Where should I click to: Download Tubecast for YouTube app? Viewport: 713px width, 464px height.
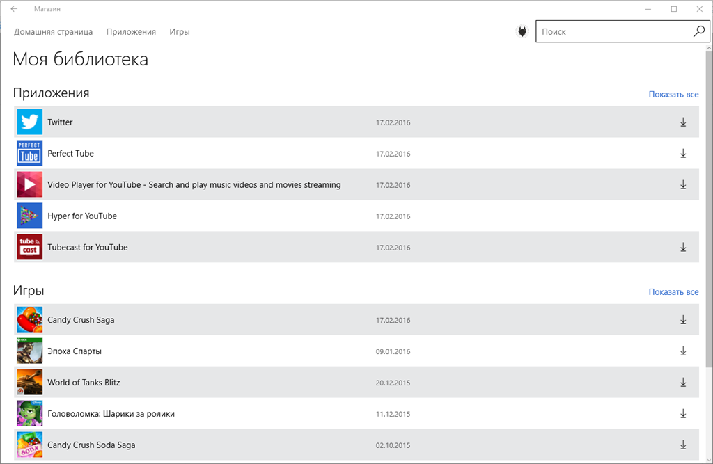click(x=683, y=247)
